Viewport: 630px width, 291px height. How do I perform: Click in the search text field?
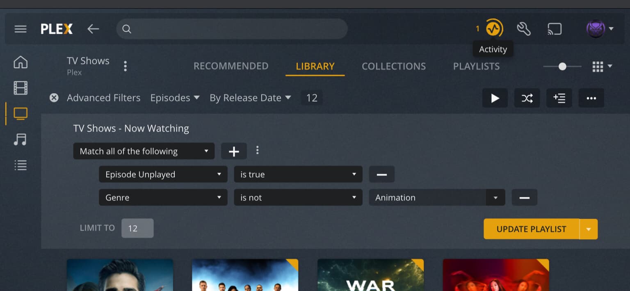pos(232,29)
